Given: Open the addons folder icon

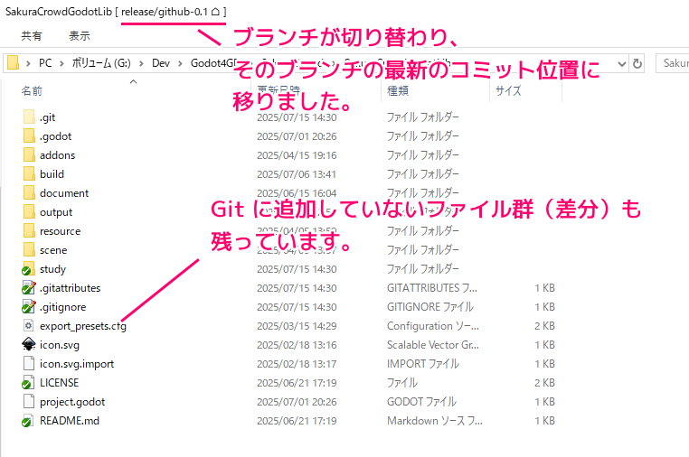Looking at the screenshot, I should tap(28, 155).
